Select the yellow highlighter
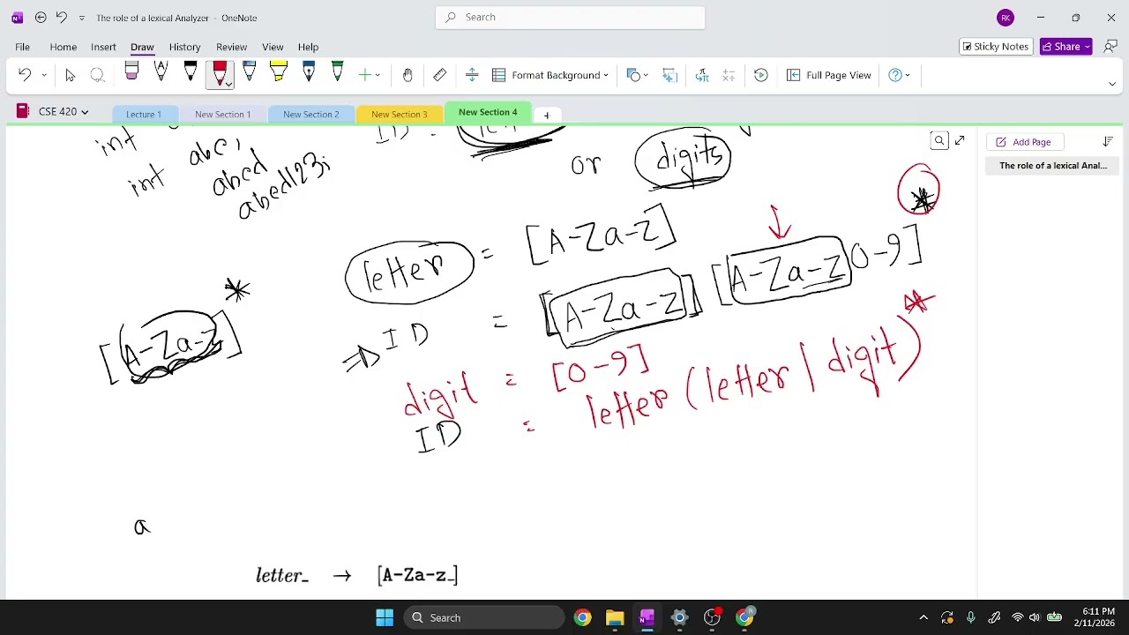Viewport: 1129px width, 635px height. (x=279, y=72)
